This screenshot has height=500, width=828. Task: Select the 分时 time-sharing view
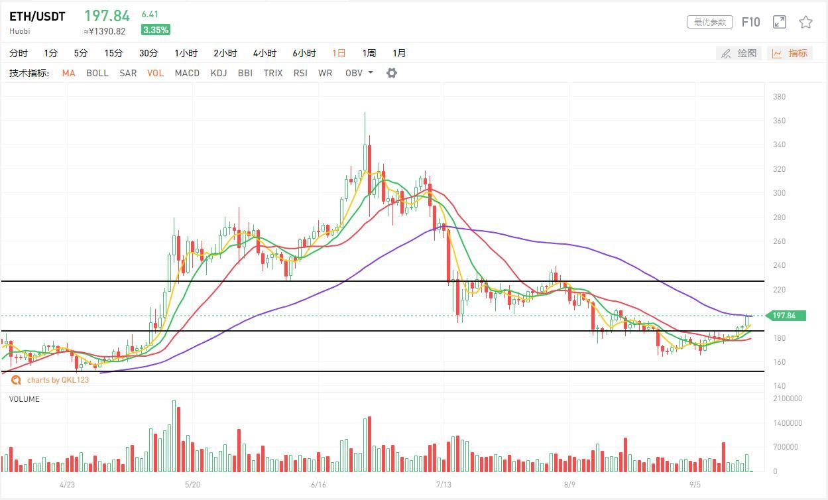coord(19,53)
